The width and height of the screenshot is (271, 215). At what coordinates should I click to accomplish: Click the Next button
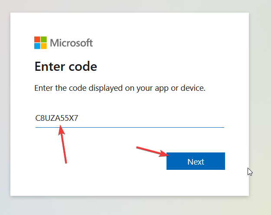click(196, 161)
